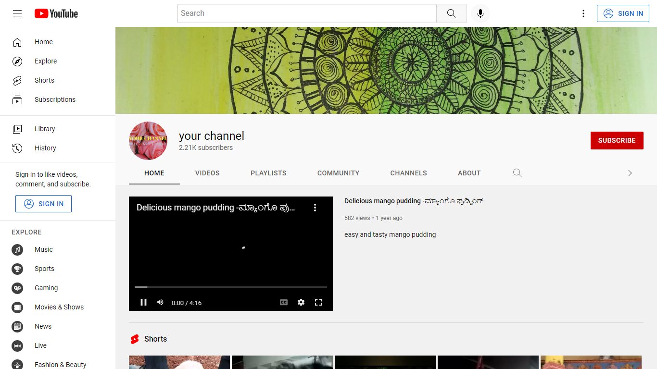
Task: Start voice search with microphone
Action: [480, 13]
